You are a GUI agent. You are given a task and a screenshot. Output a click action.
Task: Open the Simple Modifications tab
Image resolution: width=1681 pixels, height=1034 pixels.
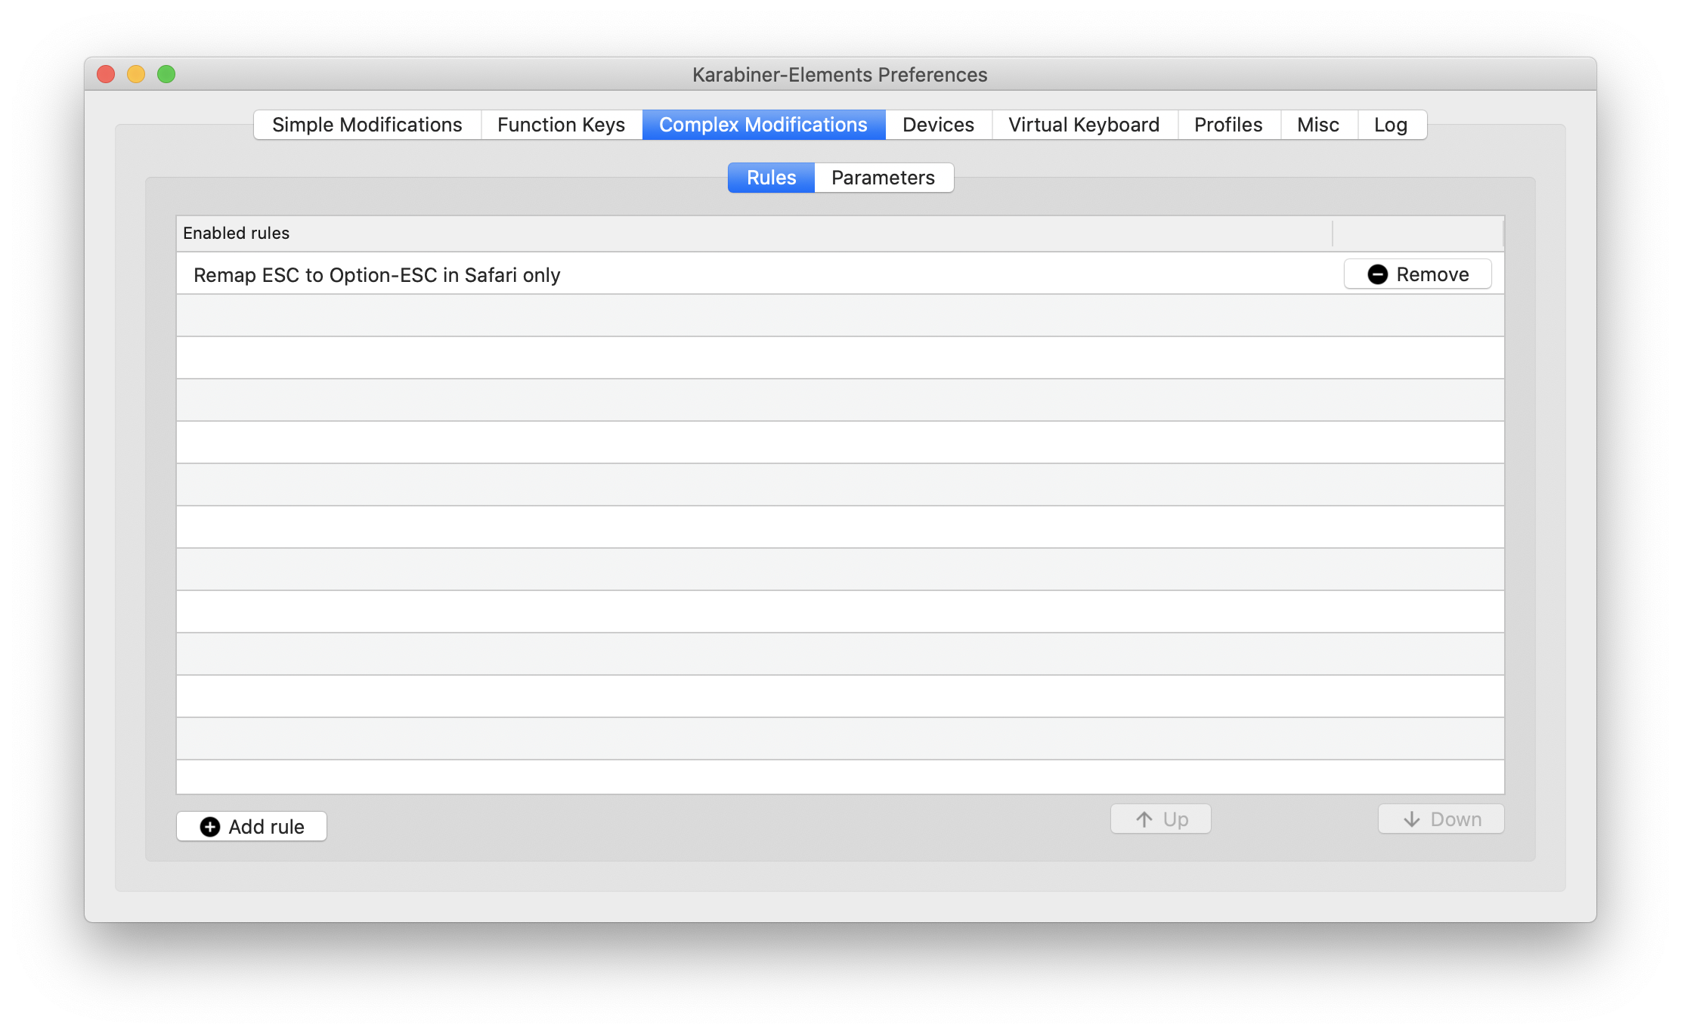pyautogui.click(x=367, y=124)
